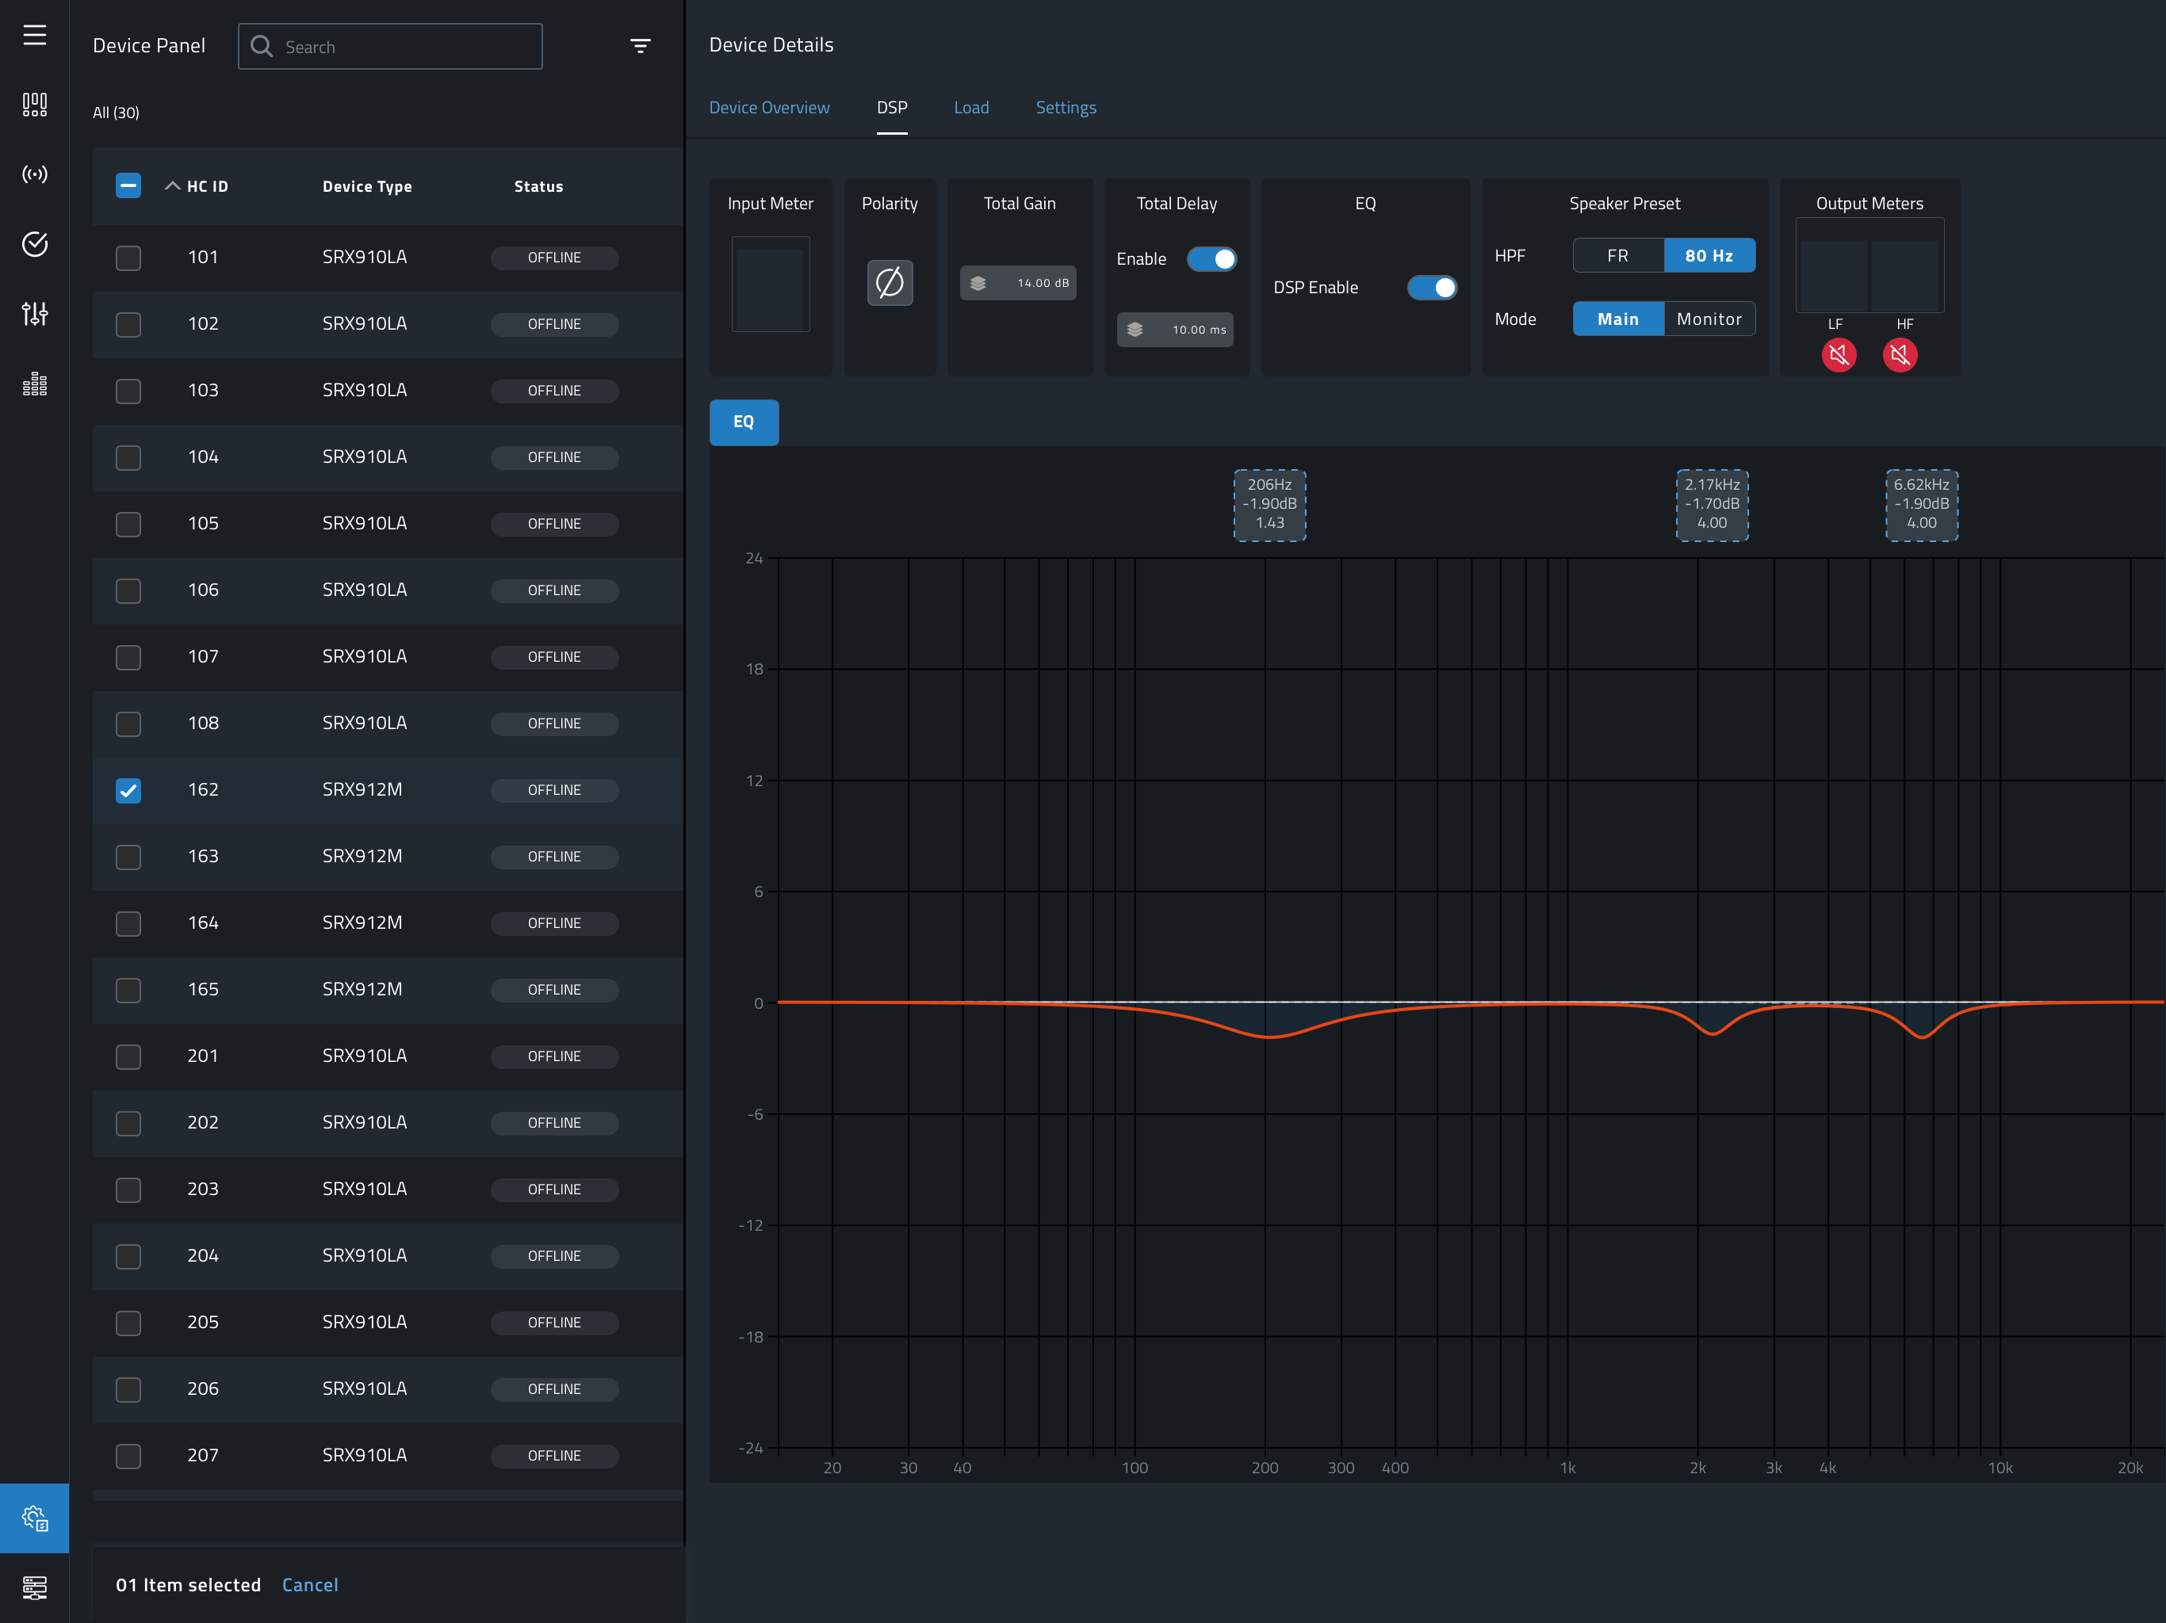This screenshot has width=2166, height=1623.
Task: Click HC ID 106 cell
Action: 203,590
